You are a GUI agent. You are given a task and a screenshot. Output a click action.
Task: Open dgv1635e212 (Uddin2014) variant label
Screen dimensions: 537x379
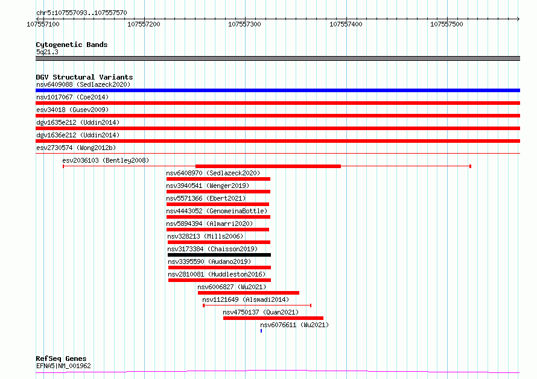click(x=78, y=122)
